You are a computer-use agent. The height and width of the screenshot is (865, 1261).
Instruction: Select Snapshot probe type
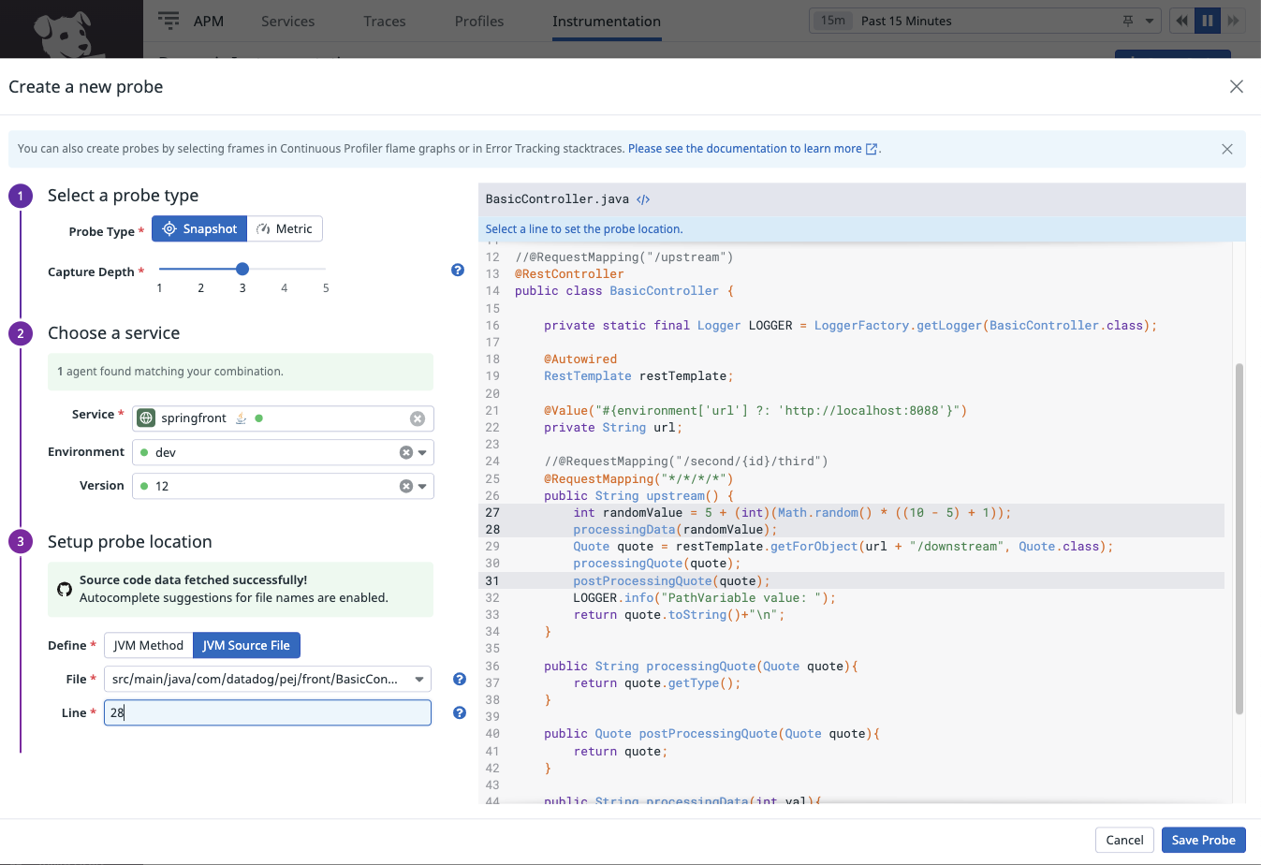point(200,229)
